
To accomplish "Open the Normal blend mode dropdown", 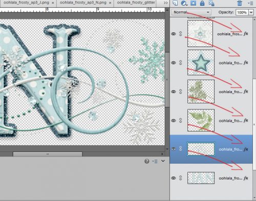I will coord(191,12).
